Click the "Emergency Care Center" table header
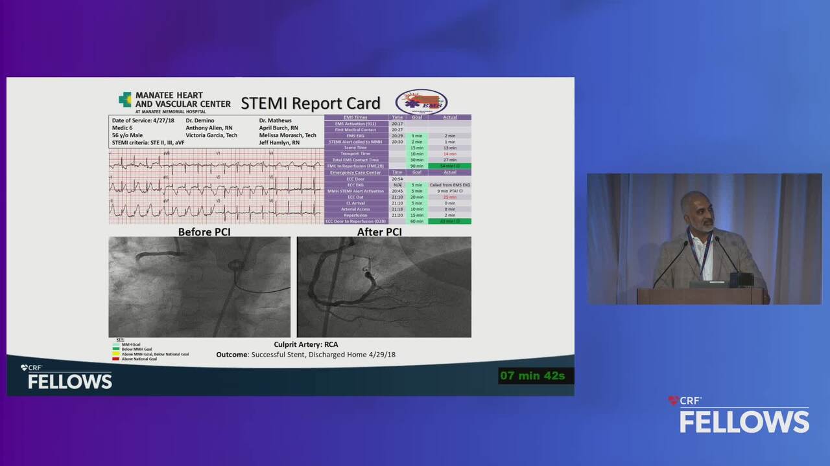 pos(355,172)
